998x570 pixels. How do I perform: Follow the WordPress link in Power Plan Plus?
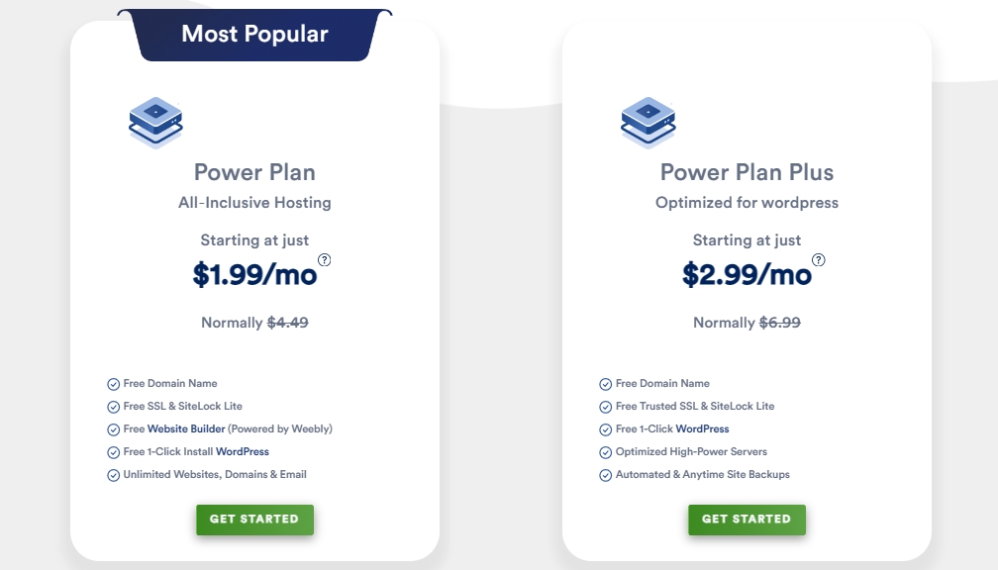[x=702, y=429]
